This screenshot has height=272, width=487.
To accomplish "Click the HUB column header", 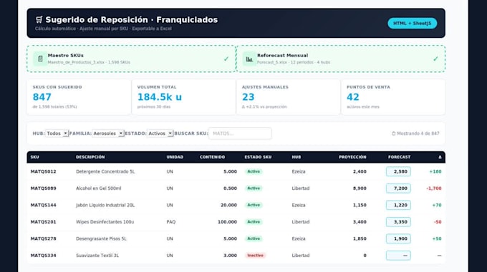I will [296, 157].
